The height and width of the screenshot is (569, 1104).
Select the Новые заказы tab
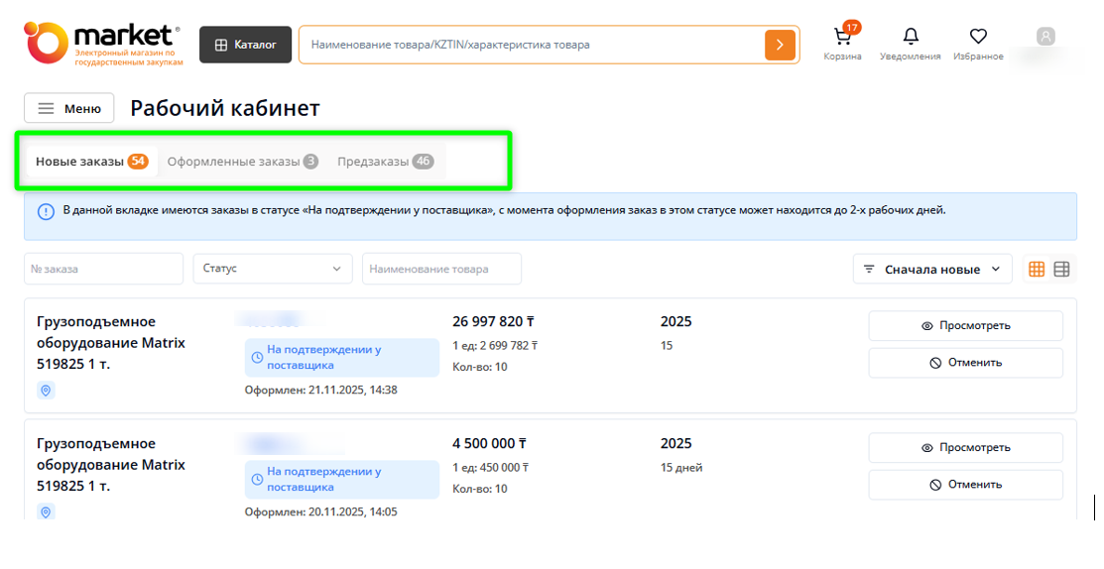point(90,162)
